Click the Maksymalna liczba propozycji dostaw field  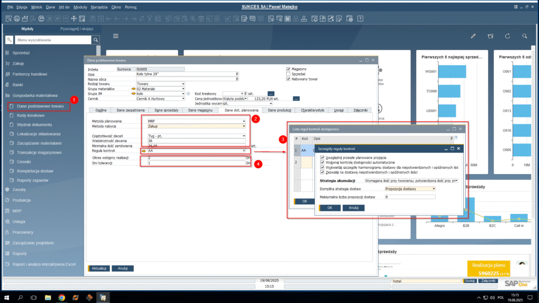point(410,197)
